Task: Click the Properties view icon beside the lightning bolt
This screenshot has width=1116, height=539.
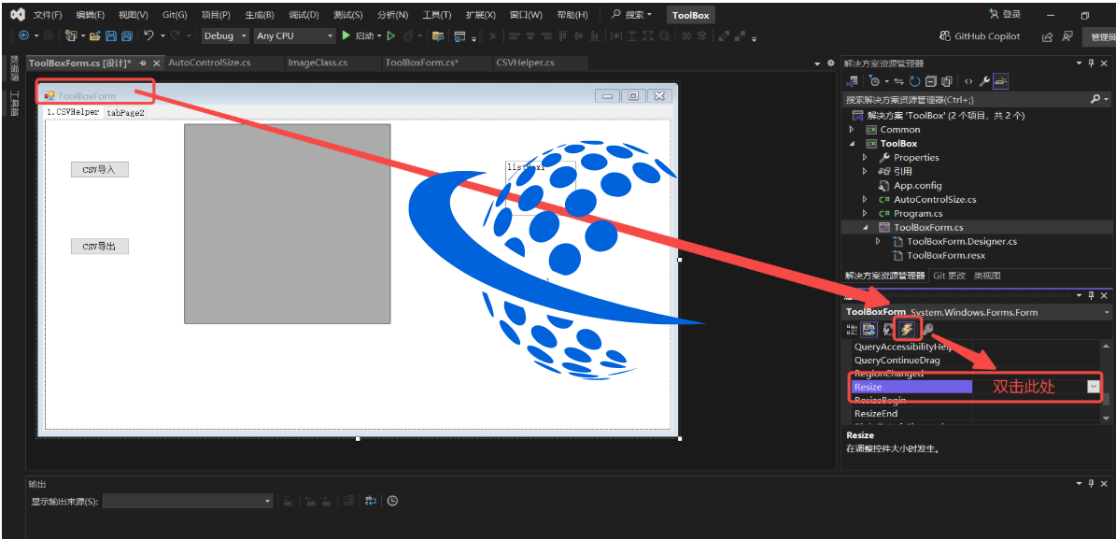Action: pyautogui.click(x=888, y=329)
